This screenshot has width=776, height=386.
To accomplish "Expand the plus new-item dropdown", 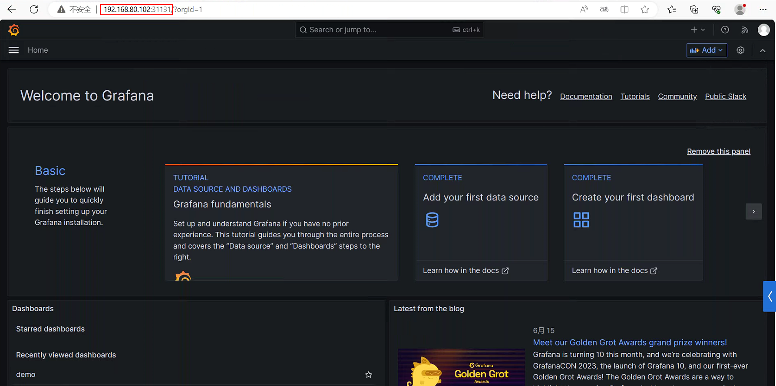I will coord(698,30).
